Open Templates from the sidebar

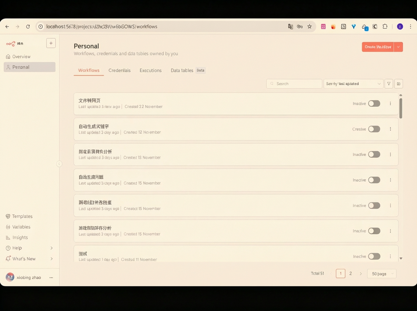click(x=22, y=216)
